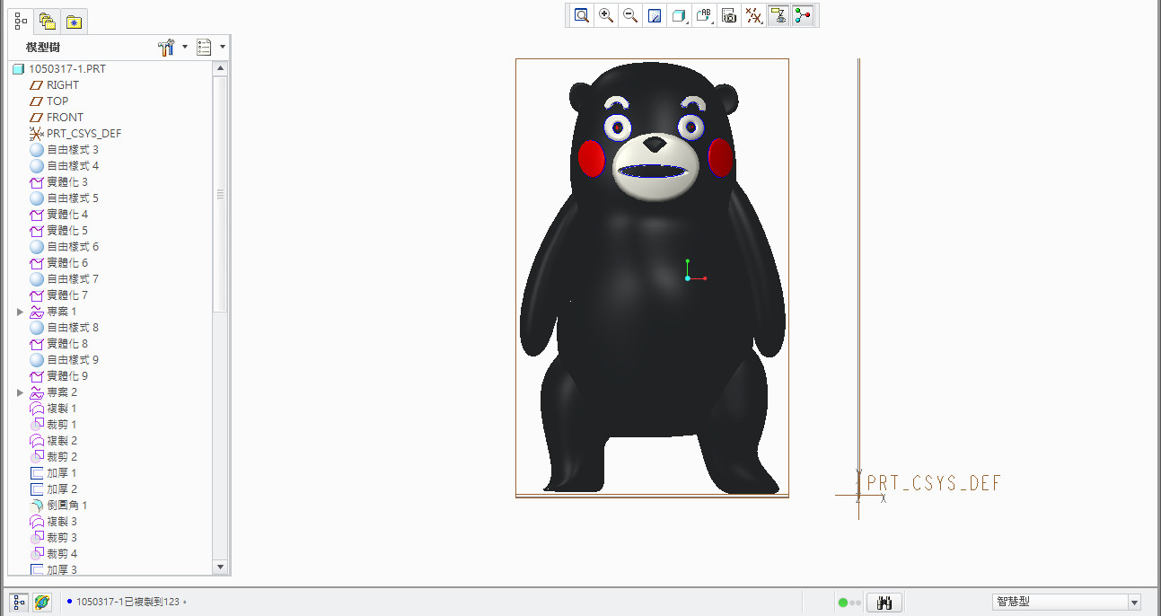Click status message 1050317-1已複製到123
Image resolution: width=1161 pixels, height=616 pixels.
[x=131, y=602]
